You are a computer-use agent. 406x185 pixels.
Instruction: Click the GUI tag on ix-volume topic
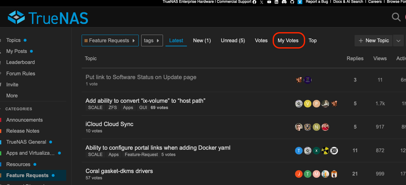143,107
